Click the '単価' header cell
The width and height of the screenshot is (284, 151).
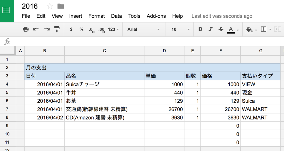(164, 76)
